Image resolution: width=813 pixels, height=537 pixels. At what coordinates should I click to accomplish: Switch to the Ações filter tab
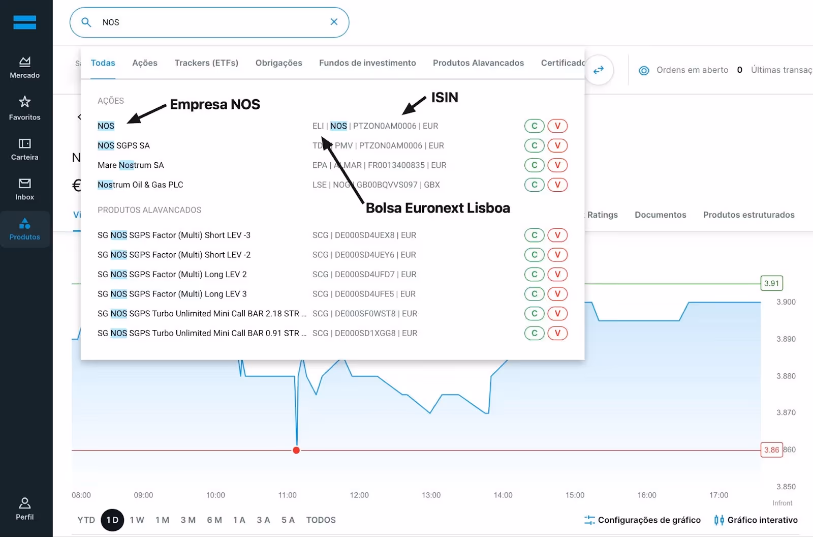[145, 63]
